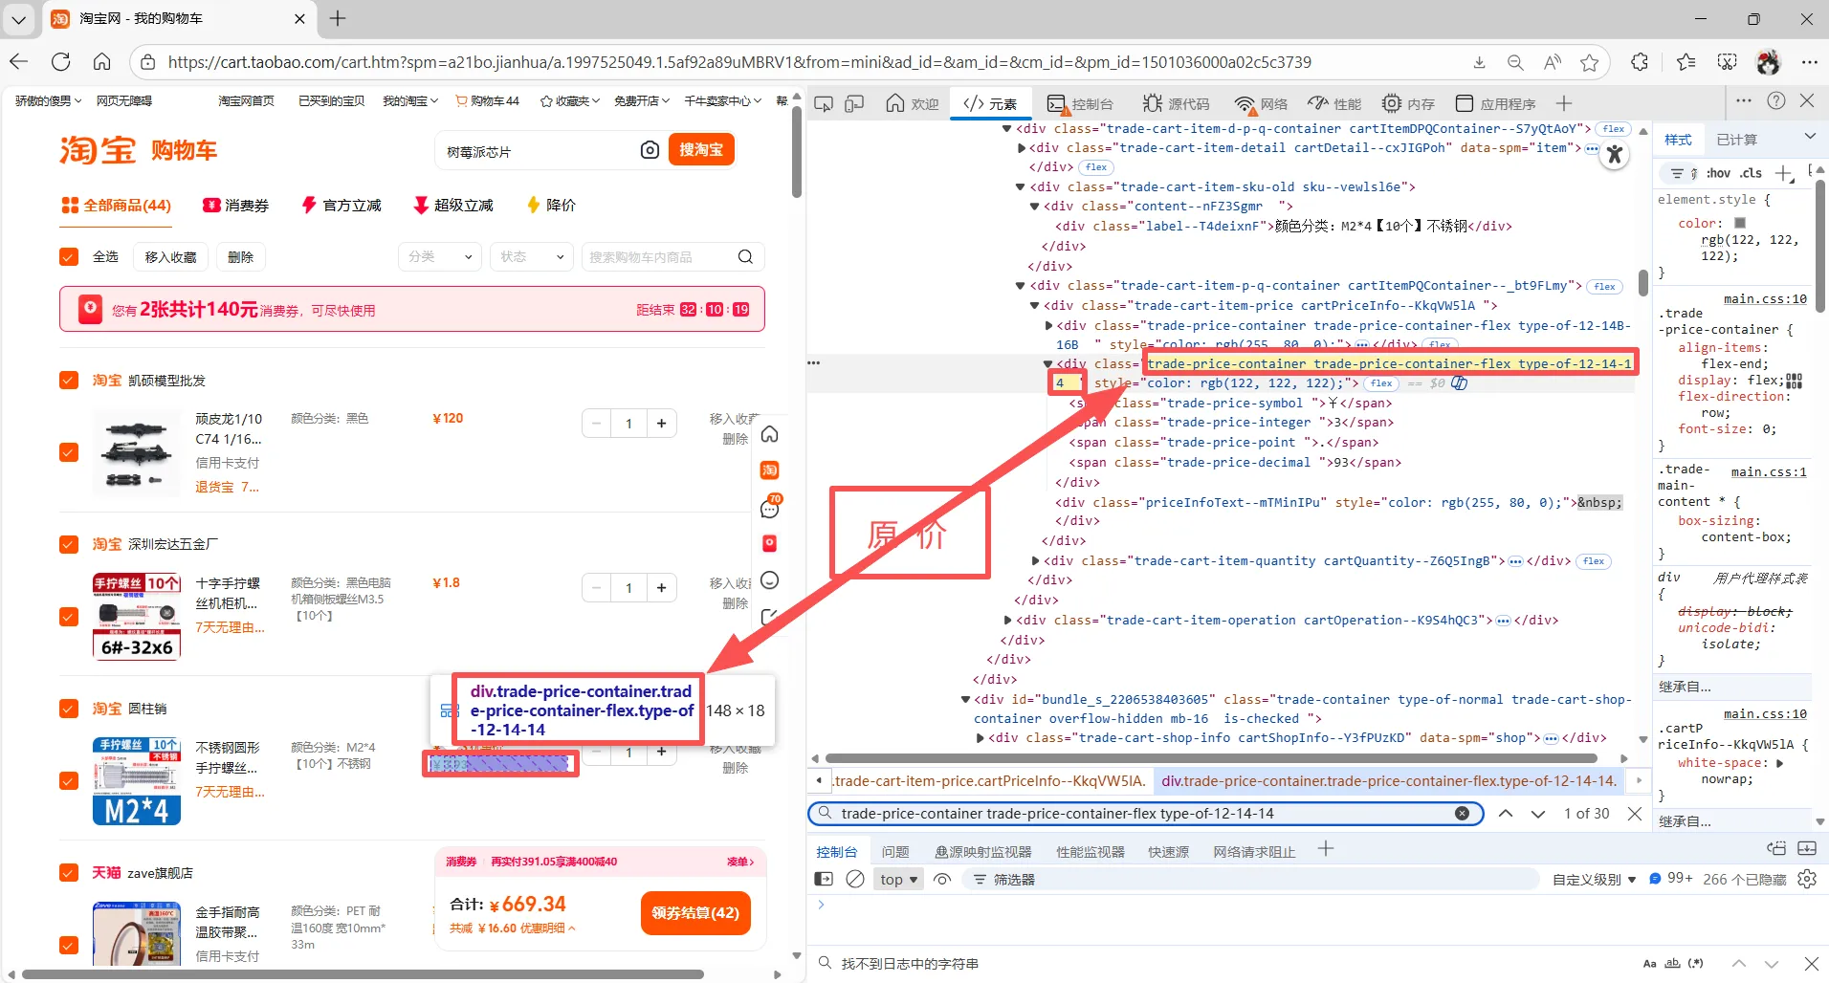The height and width of the screenshot is (983, 1829).
Task: Uncheck the 凯硕模型批发 shop checkbox
Action: tap(69, 380)
